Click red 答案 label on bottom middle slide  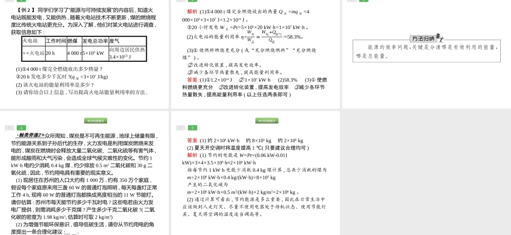192,140
